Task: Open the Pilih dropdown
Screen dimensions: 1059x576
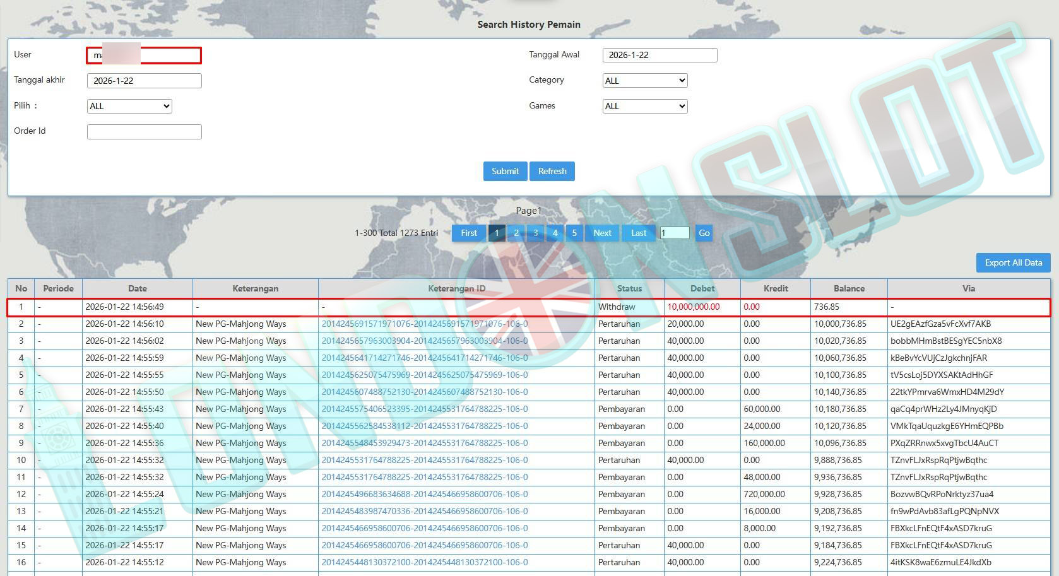Action: (129, 106)
